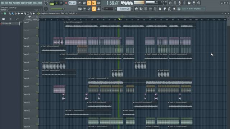The height and width of the screenshot is (129, 230).
Task: Click arrow left of Pattern 28 selector
Action: click(116, 9)
